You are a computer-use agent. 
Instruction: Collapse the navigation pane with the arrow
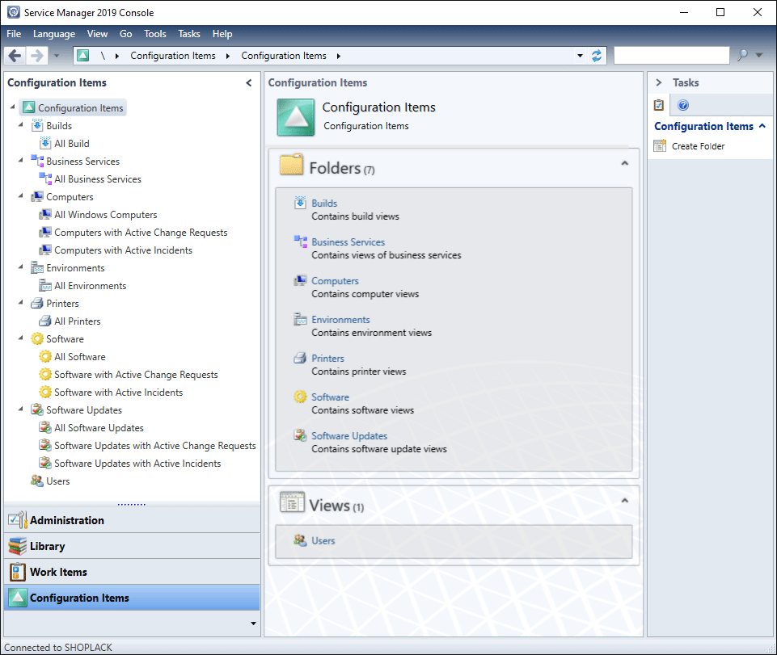click(249, 82)
